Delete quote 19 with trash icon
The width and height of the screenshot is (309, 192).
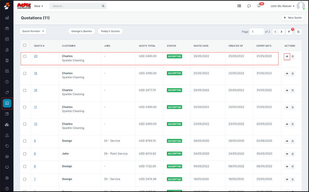(x=293, y=74)
